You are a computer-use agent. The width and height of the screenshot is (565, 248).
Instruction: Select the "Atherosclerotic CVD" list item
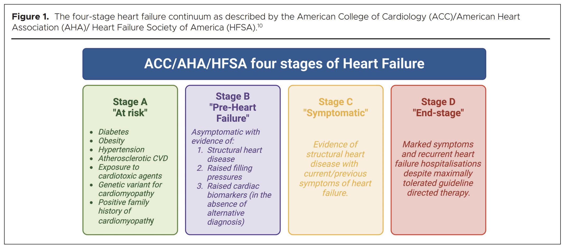click(x=133, y=158)
